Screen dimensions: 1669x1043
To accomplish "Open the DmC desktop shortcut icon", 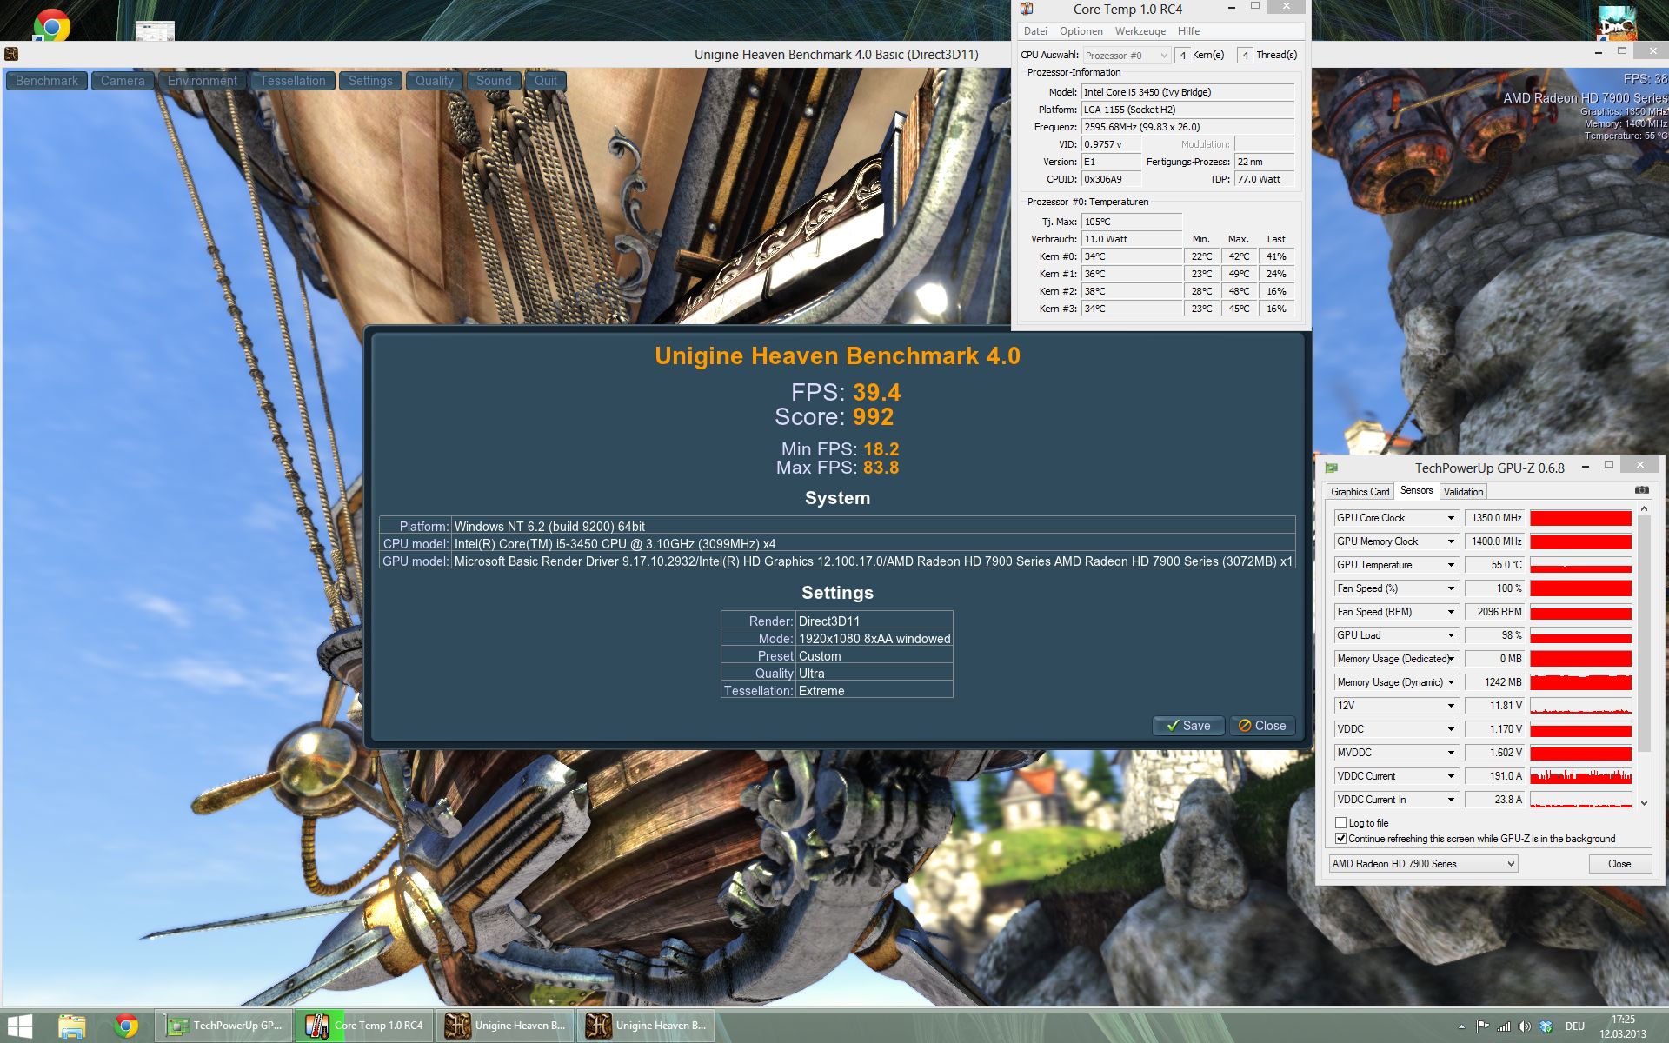I will click(1617, 24).
